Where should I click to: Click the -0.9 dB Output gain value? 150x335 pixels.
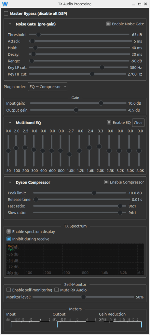click(x=134, y=110)
